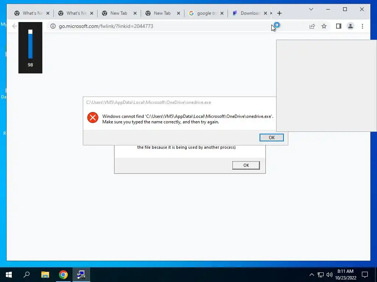This screenshot has height=282, width=377.
Task: Click the red error icon in dialog
Action: tap(93, 117)
